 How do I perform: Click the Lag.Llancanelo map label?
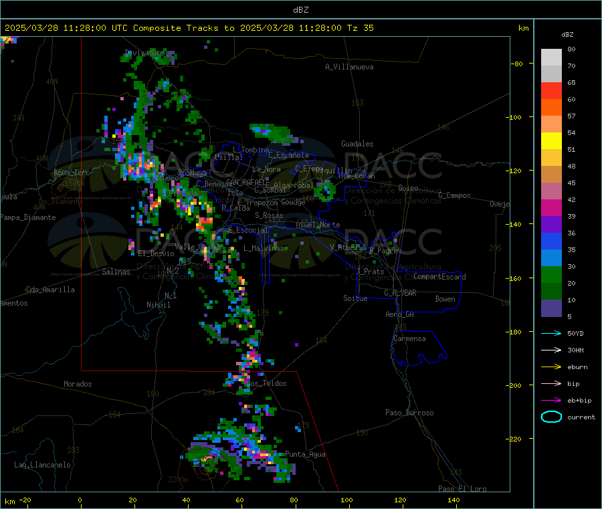[x=42, y=466]
